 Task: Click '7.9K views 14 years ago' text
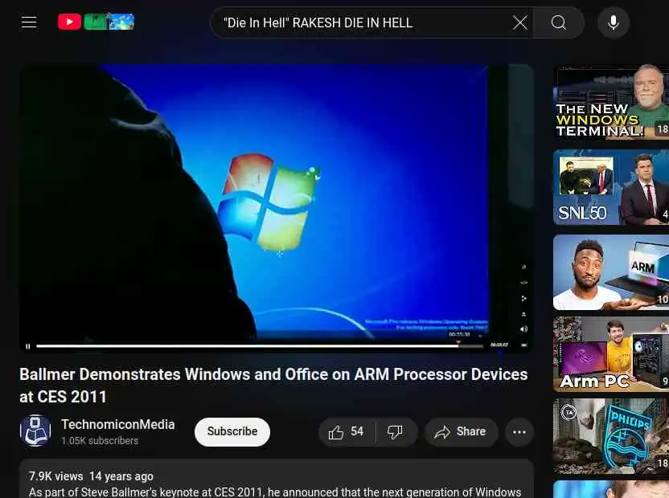point(91,476)
